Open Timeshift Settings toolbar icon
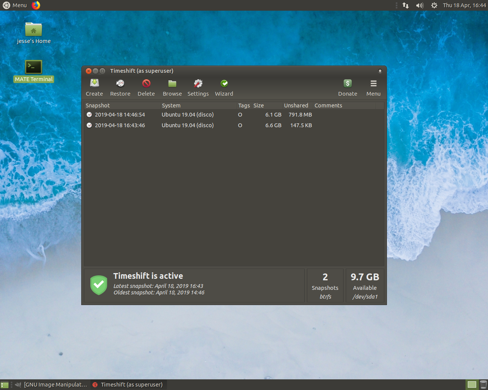Image resolution: width=488 pixels, height=390 pixels. (x=198, y=83)
